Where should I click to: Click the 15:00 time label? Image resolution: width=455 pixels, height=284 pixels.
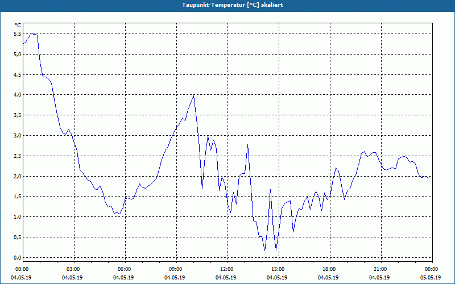click(x=279, y=269)
